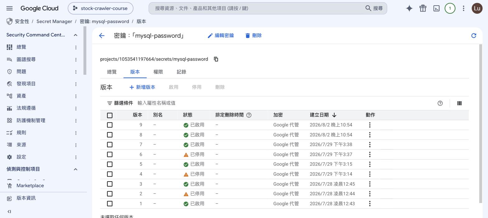Select checkbox for version 7
This screenshot has height=218, width=488.
tap(110, 145)
